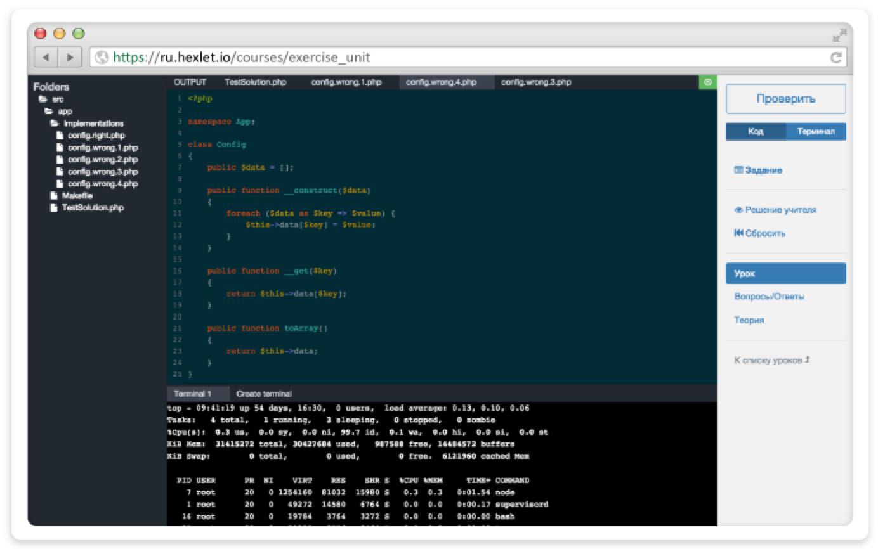Click the toArray() function line in editor
The width and height of the screenshot is (878, 549).
click(267, 328)
